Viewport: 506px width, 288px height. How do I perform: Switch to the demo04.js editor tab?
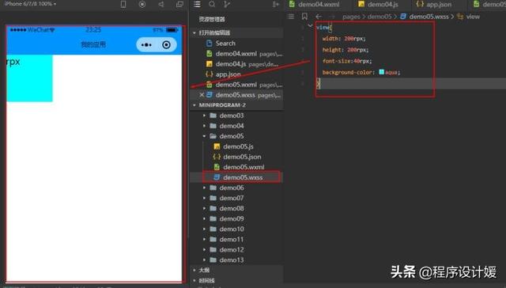click(379, 4)
